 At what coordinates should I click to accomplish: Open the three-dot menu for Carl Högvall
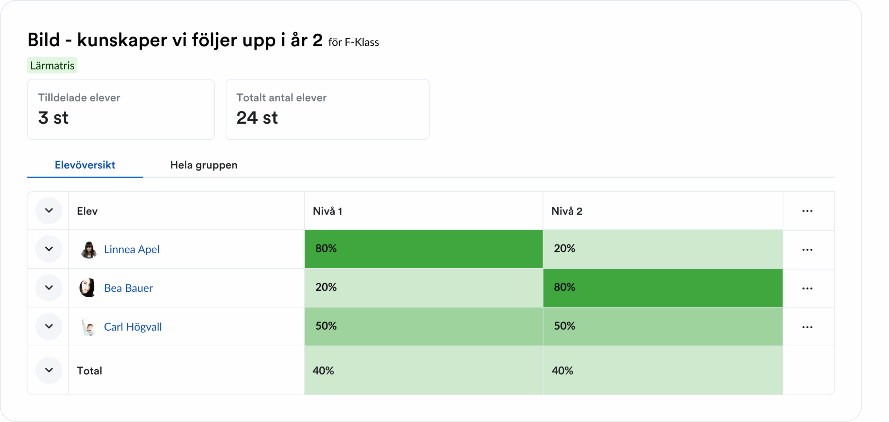click(807, 327)
